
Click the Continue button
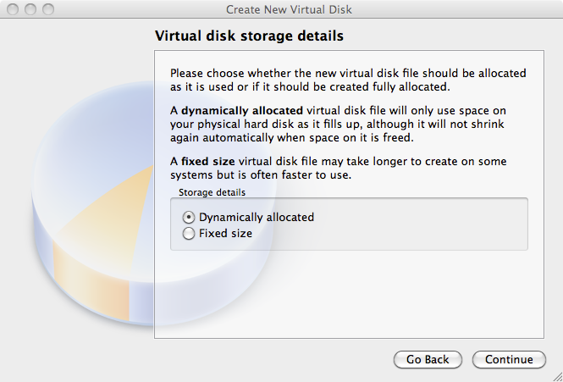(509, 360)
